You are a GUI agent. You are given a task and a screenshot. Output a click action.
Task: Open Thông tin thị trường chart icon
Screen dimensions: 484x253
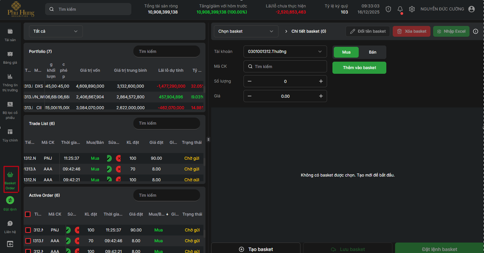click(x=10, y=76)
